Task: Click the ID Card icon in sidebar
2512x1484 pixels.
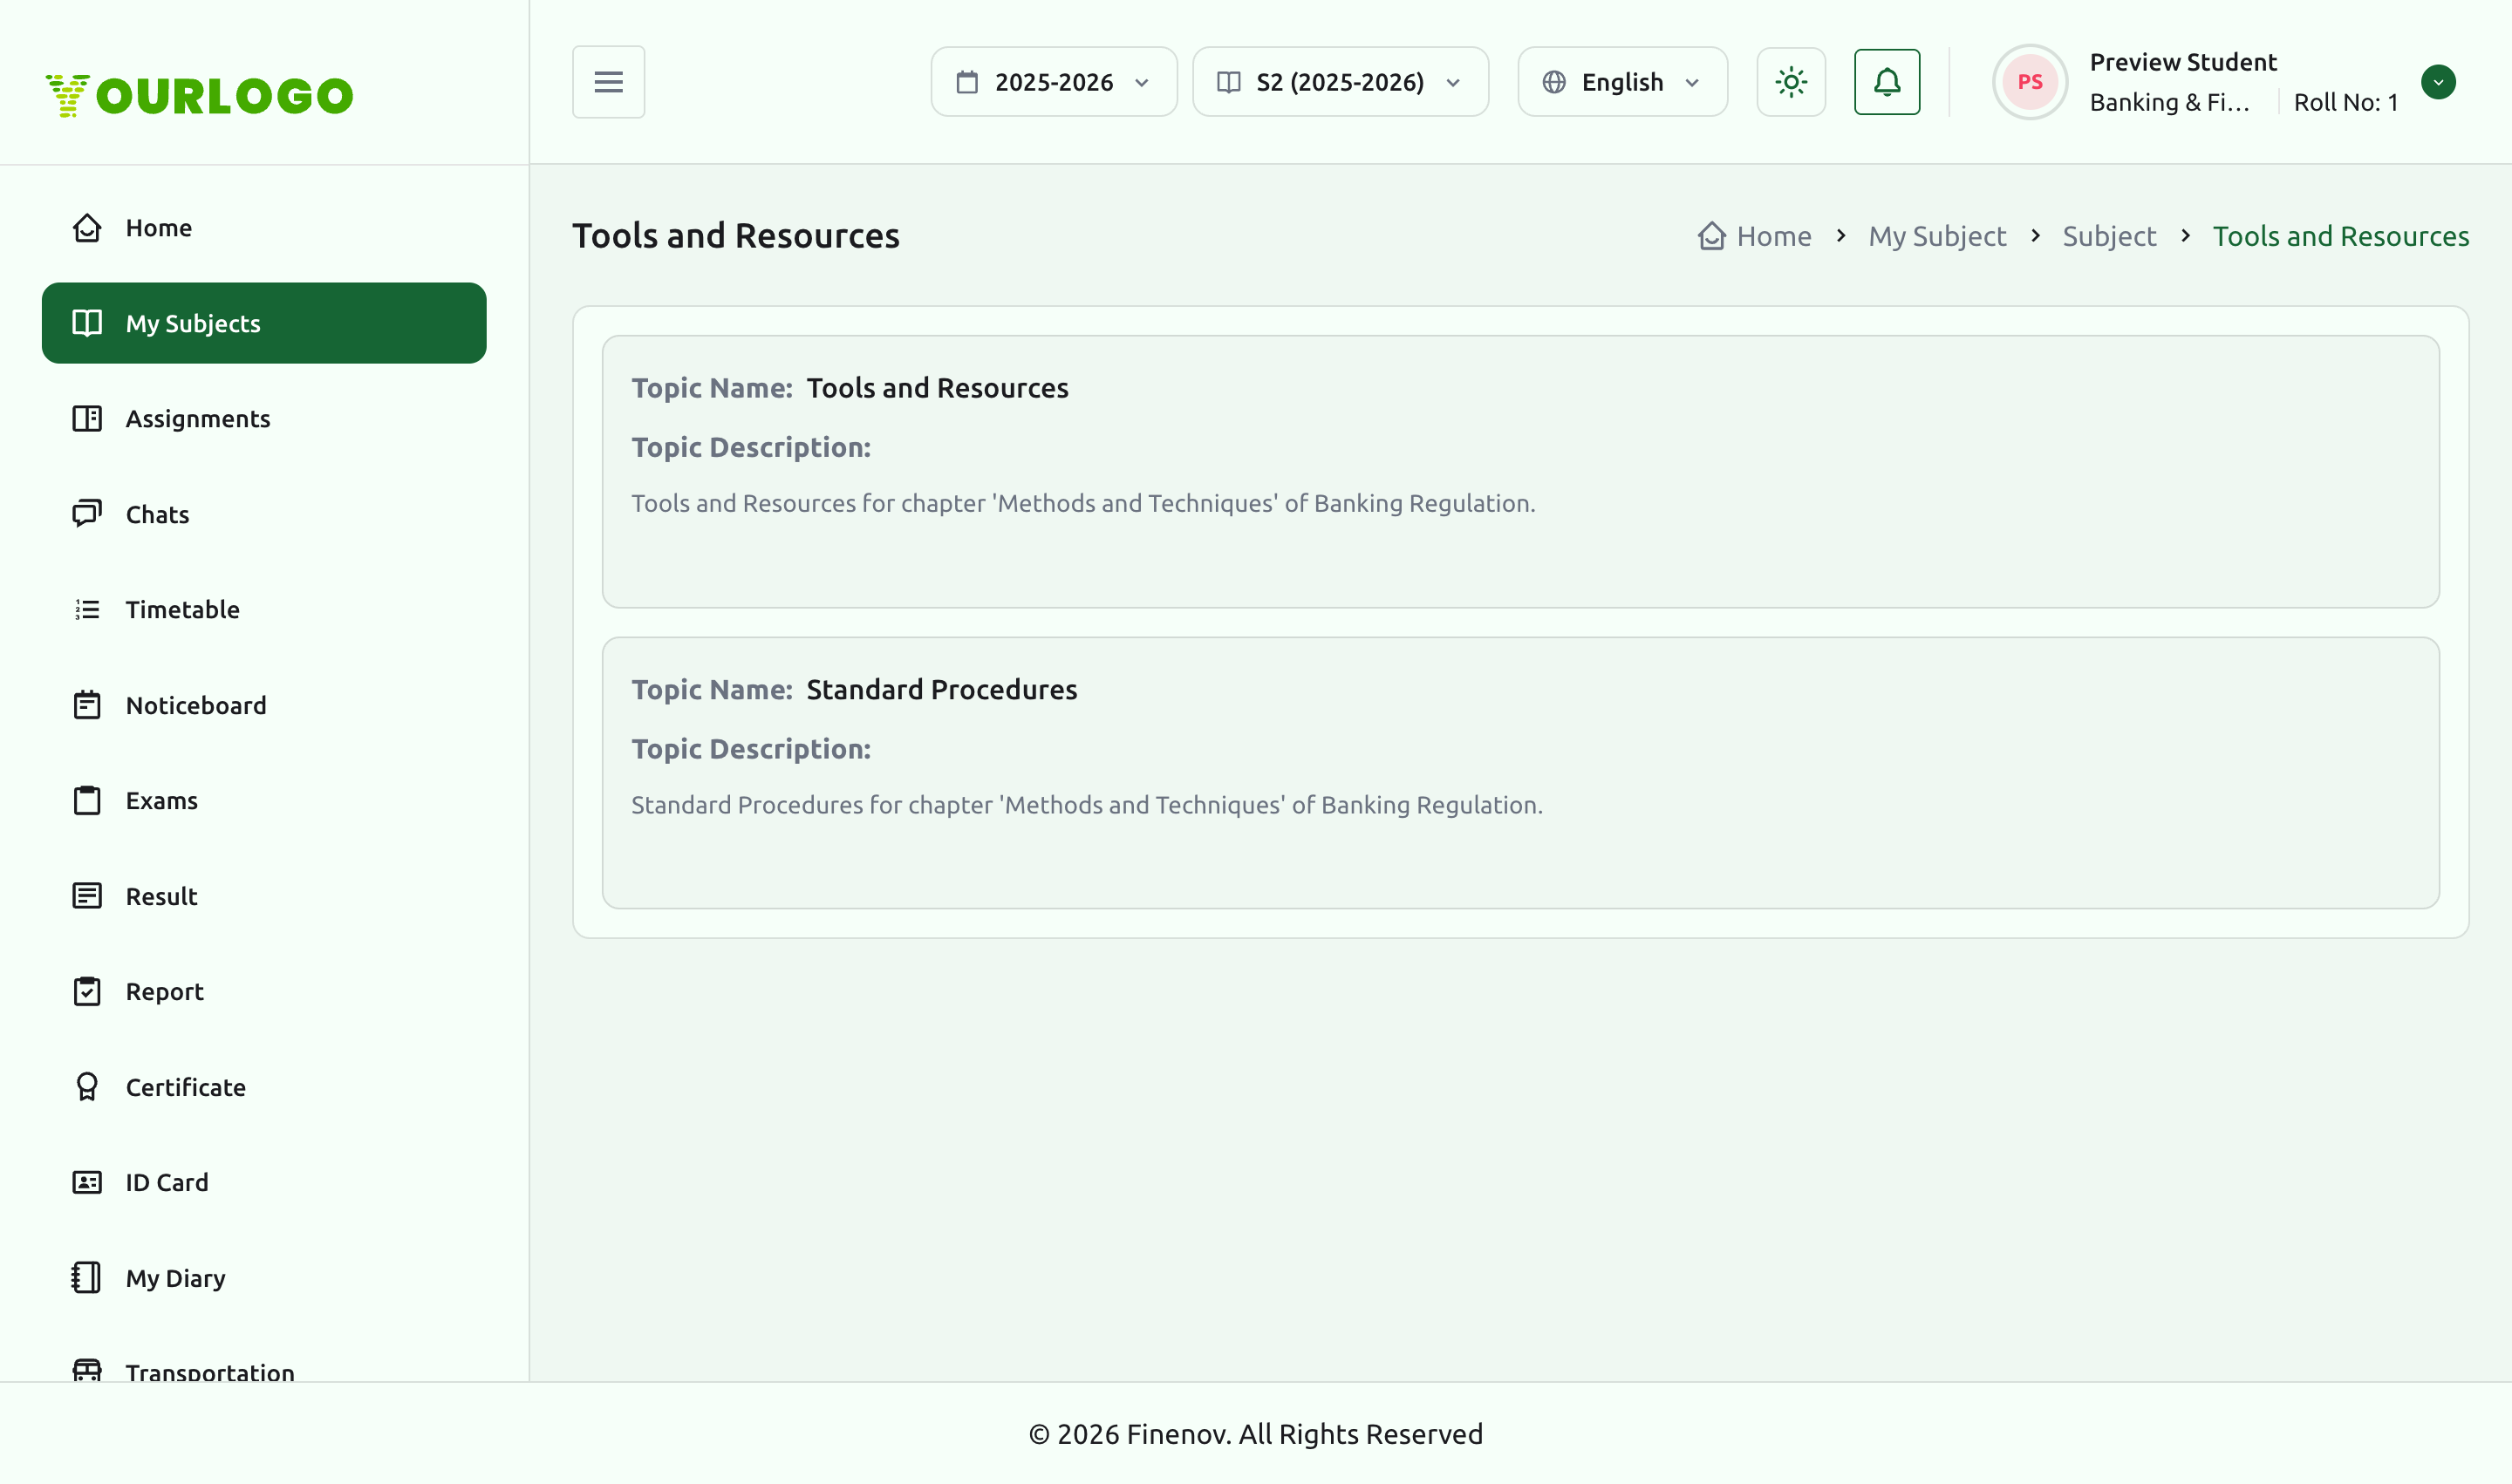Action: tap(87, 1182)
